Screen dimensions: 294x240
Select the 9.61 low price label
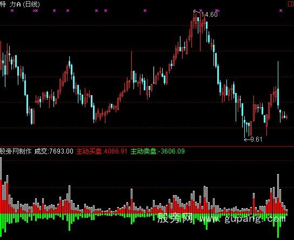click(256, 139)
